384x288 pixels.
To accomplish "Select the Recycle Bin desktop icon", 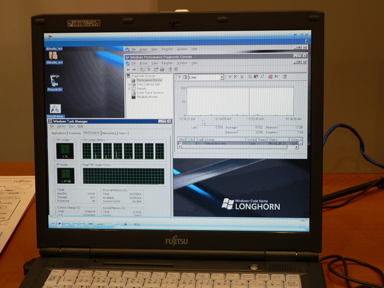I will coord(54,81).
